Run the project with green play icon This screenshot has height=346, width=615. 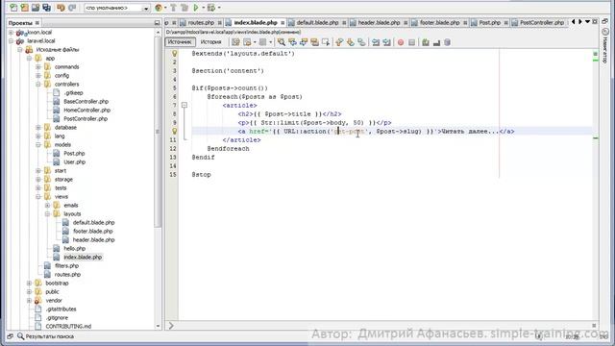pyautogui.click(x=196, y=8)
